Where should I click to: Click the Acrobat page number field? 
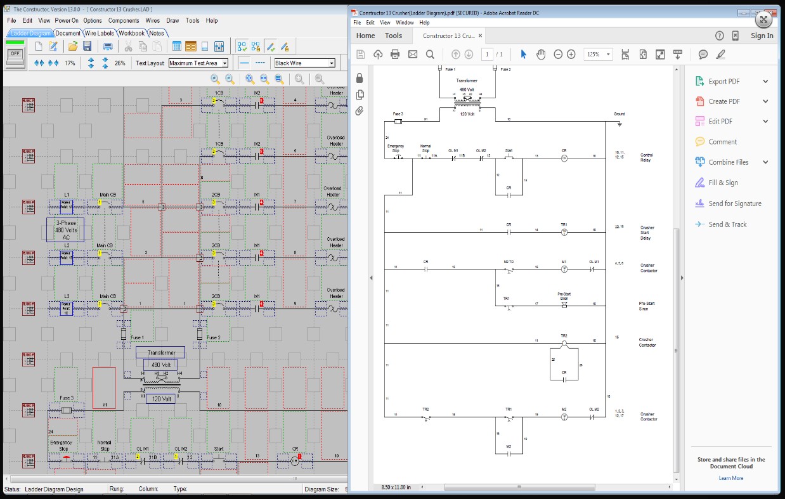487,55
